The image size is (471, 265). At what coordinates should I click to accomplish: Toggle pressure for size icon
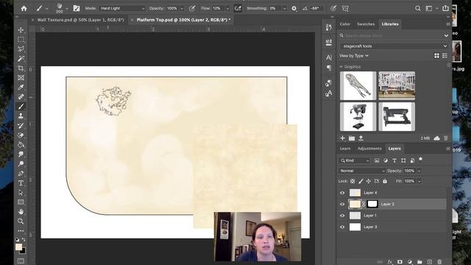(x=333, y=8)
